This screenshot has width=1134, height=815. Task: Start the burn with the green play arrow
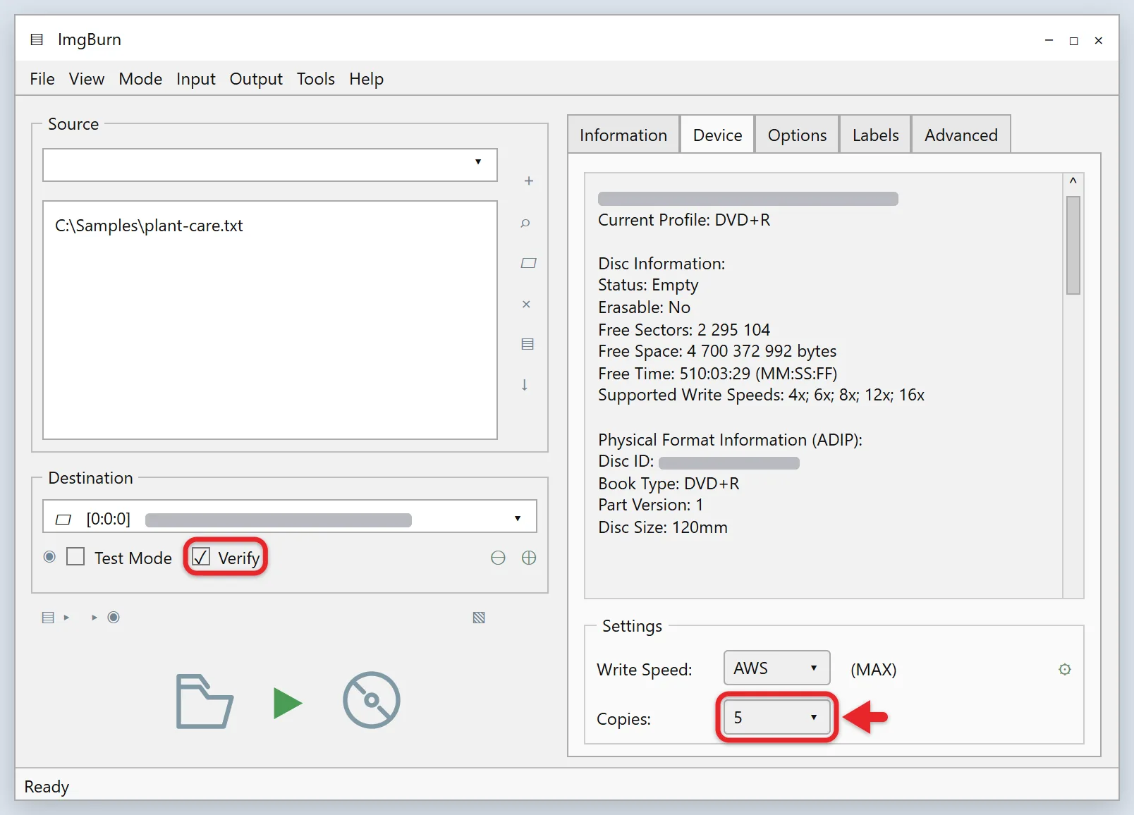288,703
